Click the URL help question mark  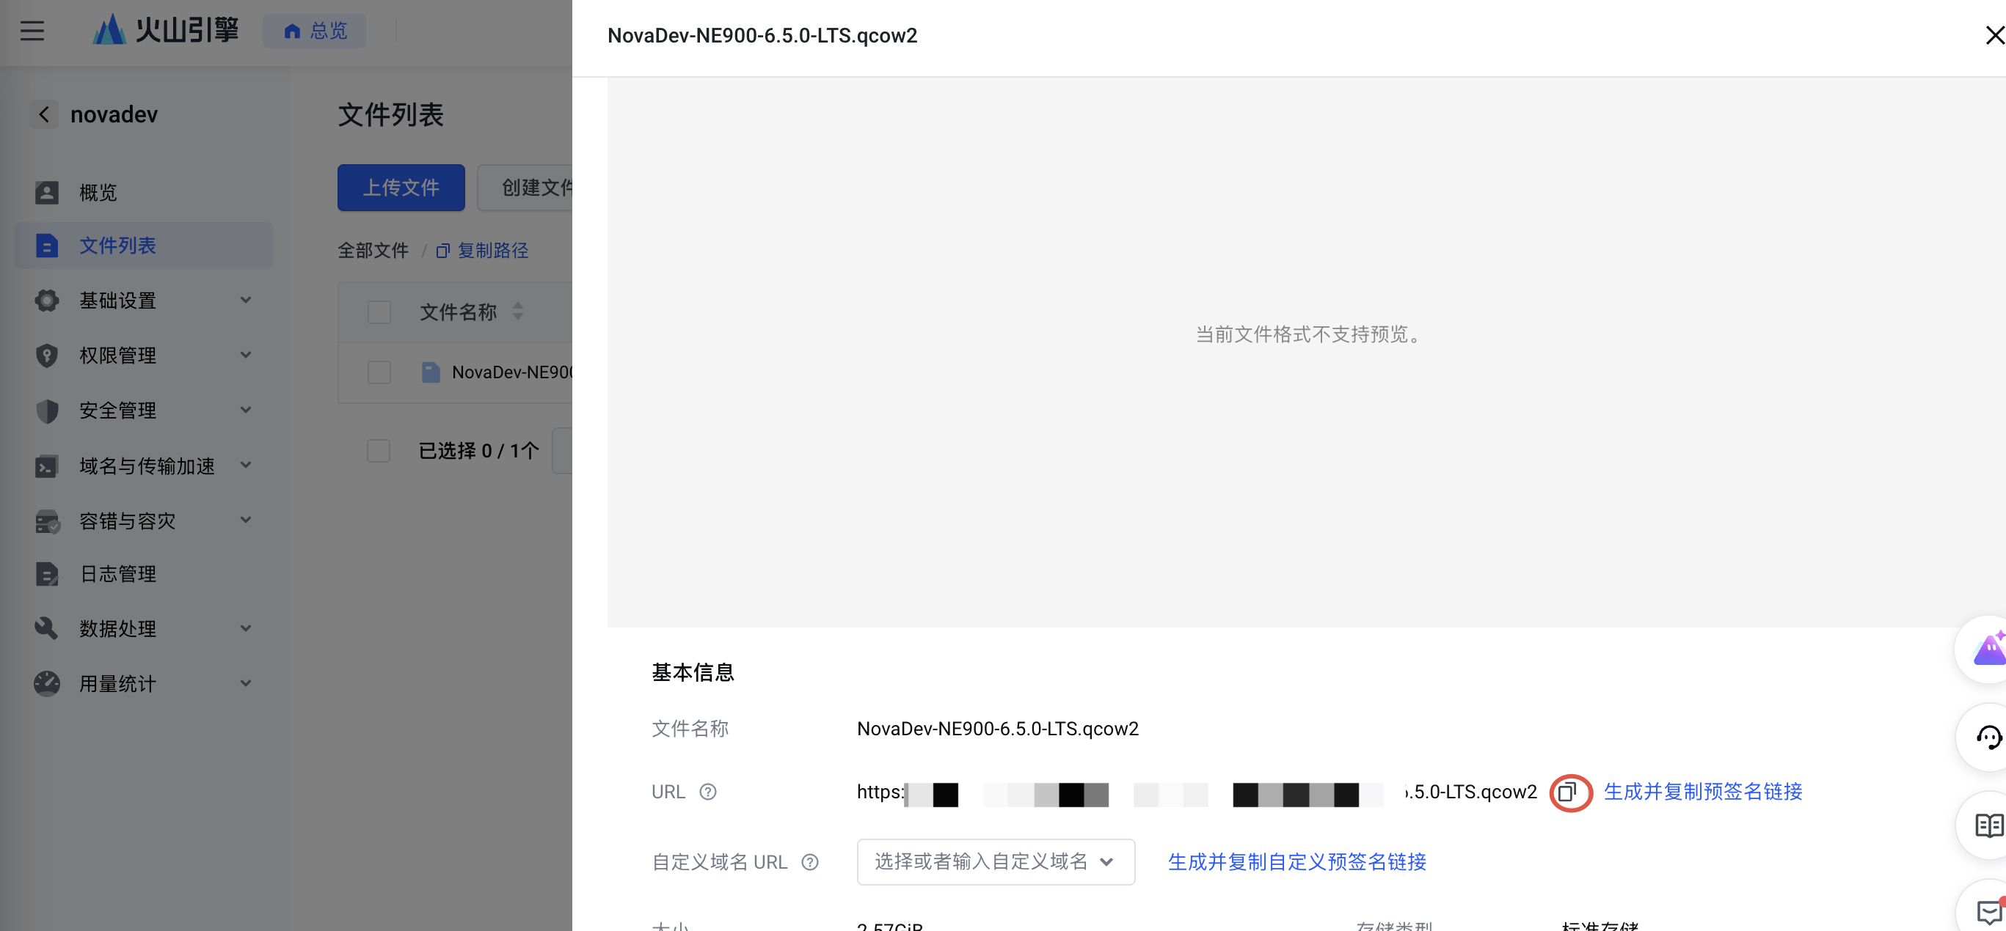click(x=707, y=792)
